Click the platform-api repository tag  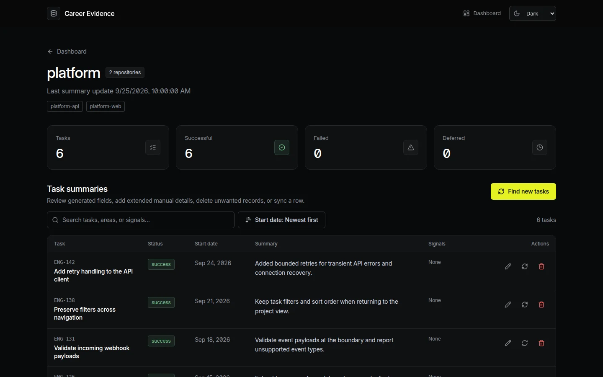click(65, 106)
